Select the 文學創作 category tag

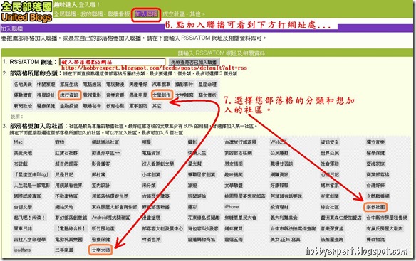click(x=161, y=95)
